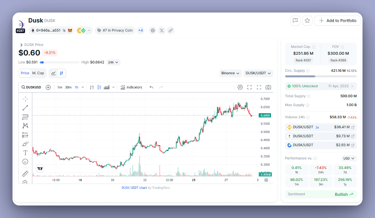
Task: Add symbol to compare with plus icon
Action: (x=48, y=87)
